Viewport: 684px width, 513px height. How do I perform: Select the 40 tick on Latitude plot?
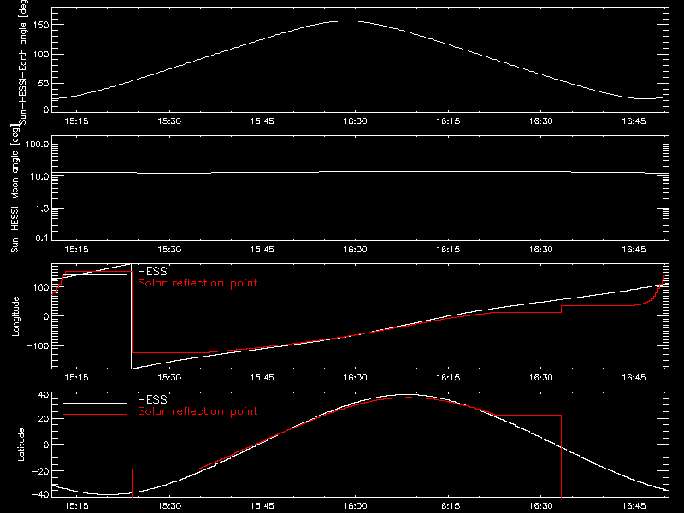[44, 395]
